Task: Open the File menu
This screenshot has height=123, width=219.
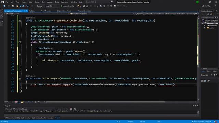Action: pos(7,2)
